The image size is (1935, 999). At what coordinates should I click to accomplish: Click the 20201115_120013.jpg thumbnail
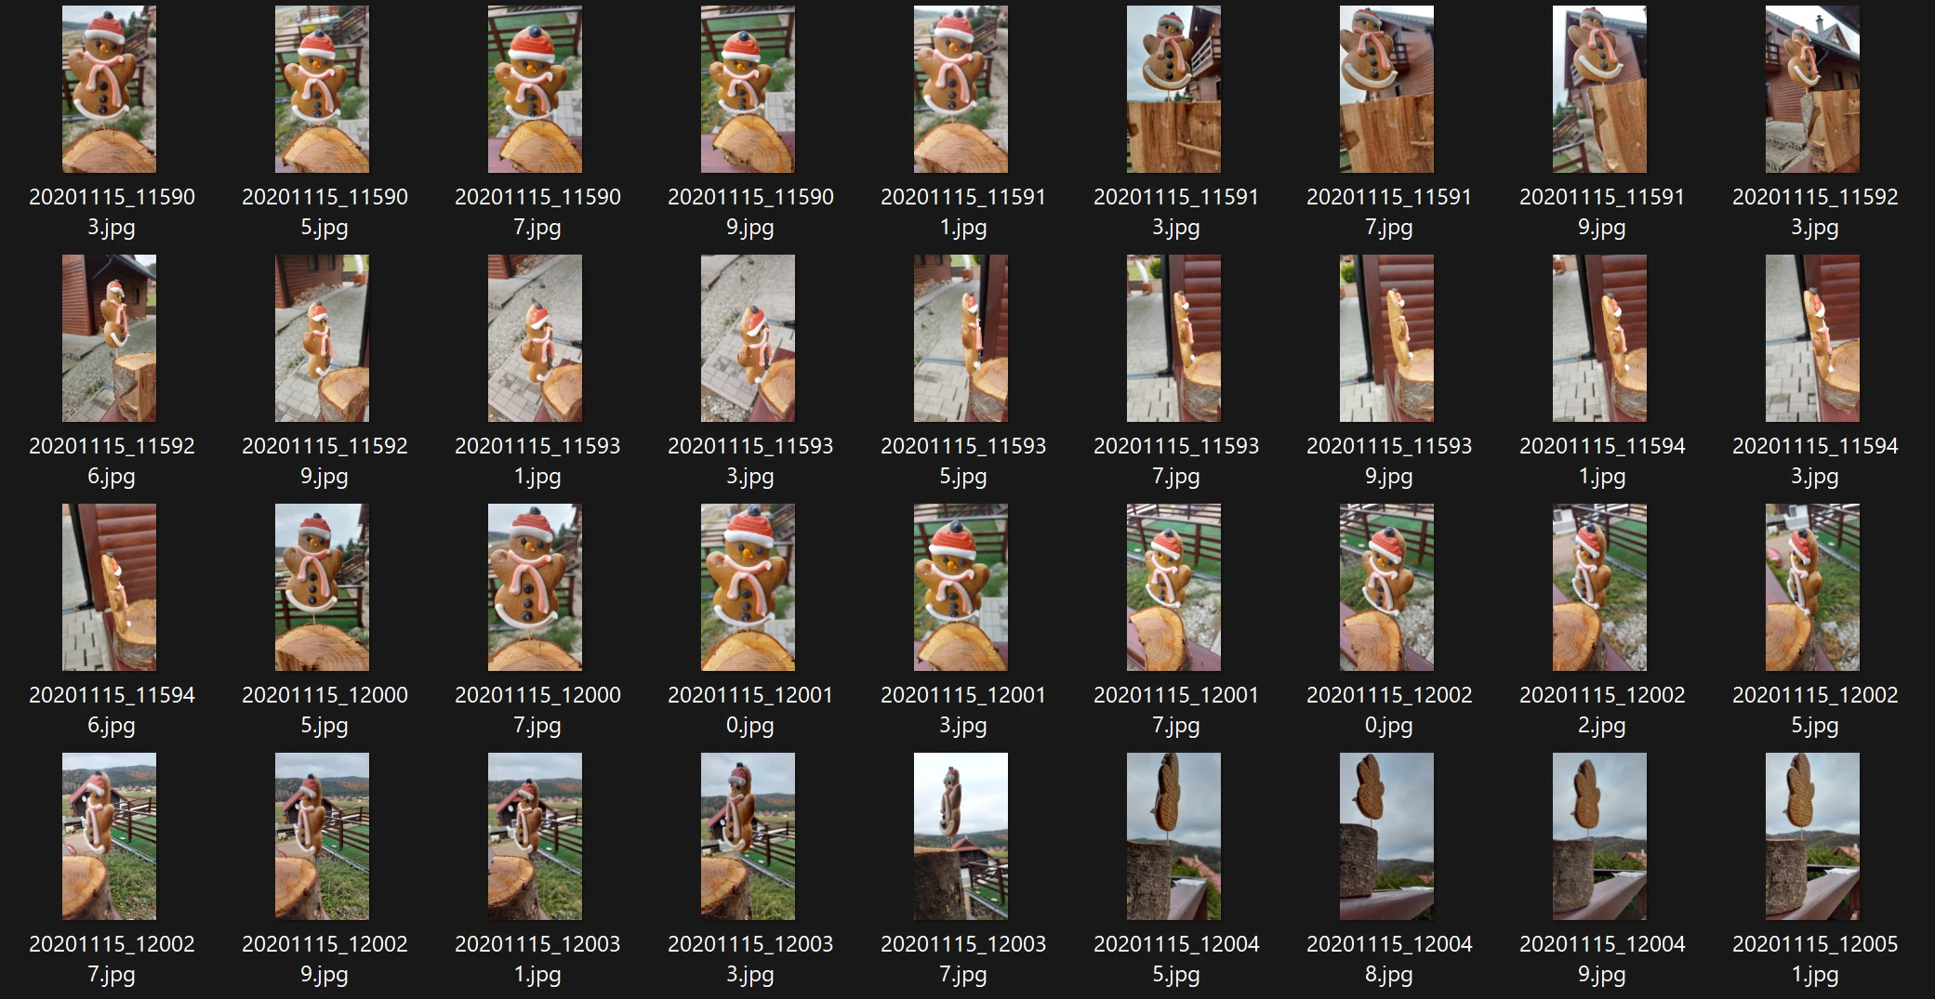click(x=961, y=587)
